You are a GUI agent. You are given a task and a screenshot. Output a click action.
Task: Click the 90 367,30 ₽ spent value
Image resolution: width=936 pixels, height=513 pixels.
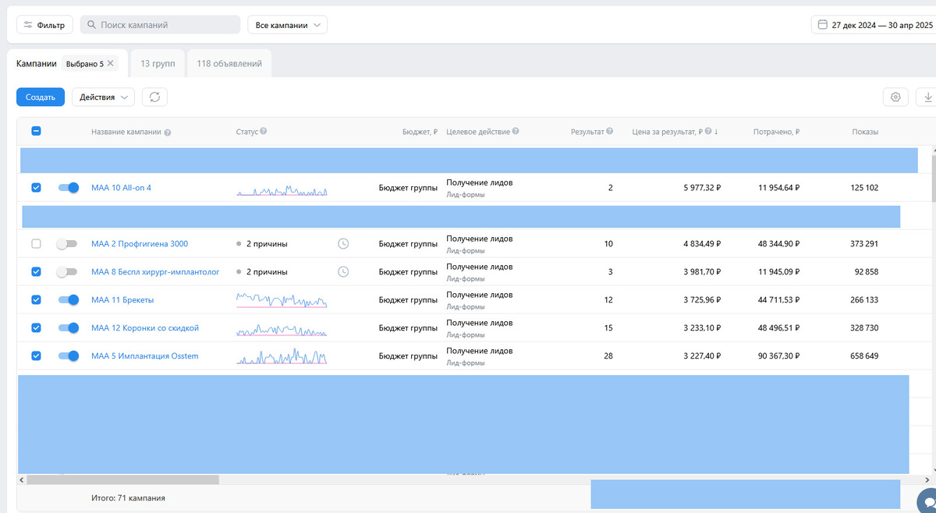778,356
